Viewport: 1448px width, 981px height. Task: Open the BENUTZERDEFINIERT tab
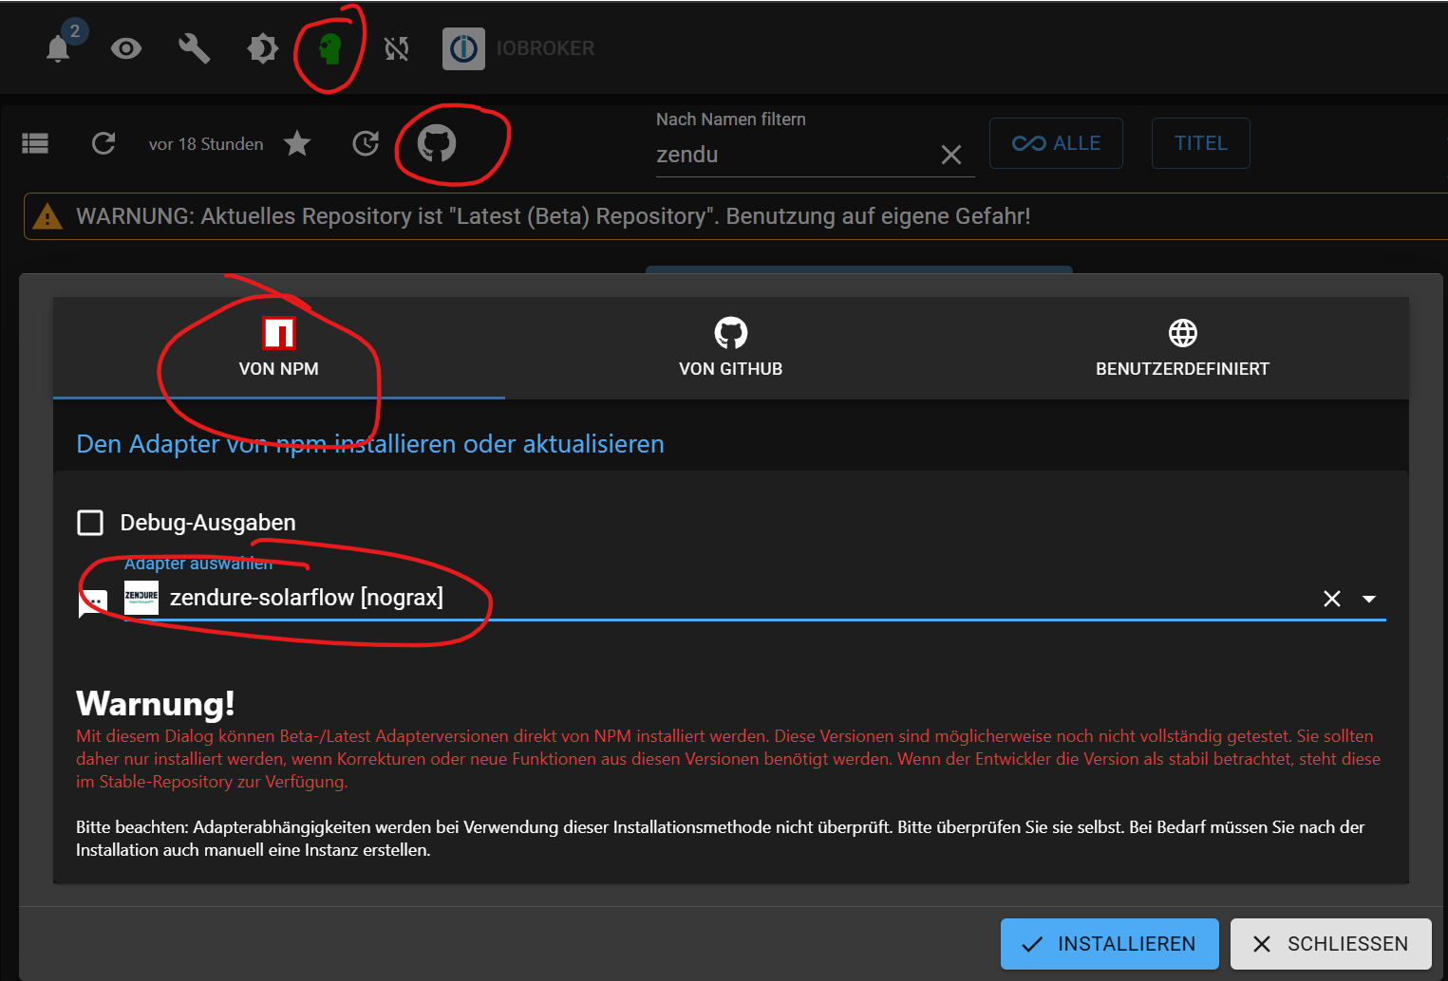tap(1183, 347)
